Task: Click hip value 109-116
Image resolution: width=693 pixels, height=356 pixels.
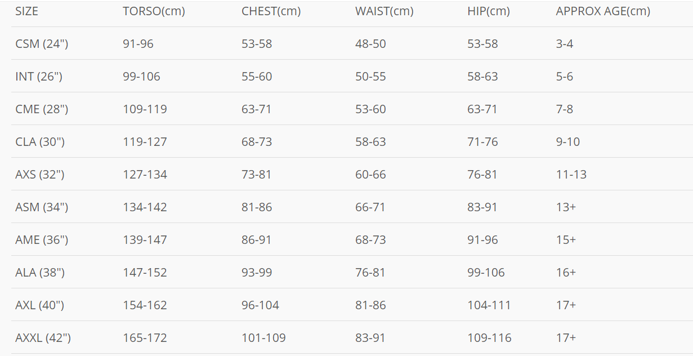Action: coord(489,338)
